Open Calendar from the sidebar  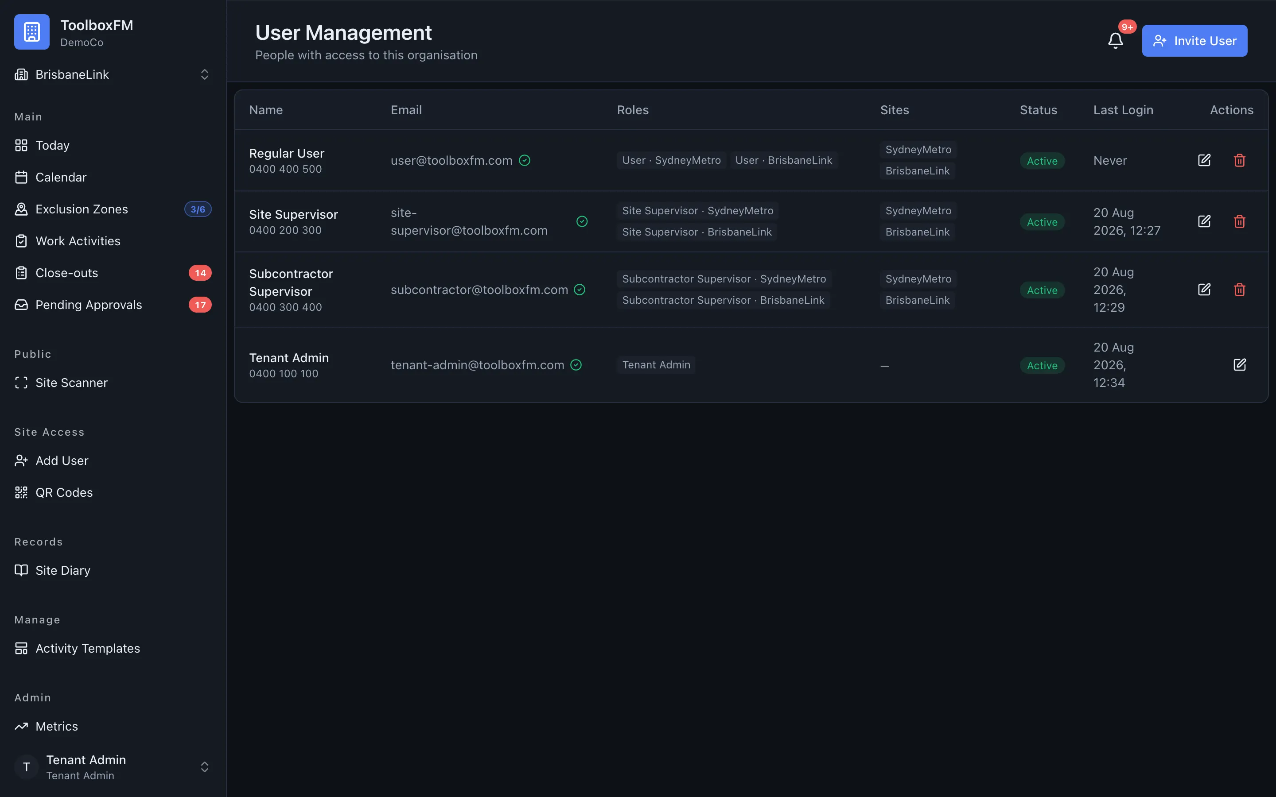tap(113, 177)
